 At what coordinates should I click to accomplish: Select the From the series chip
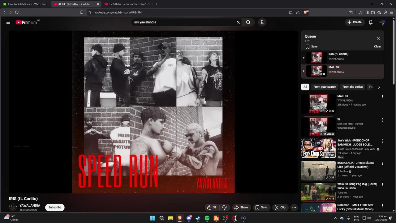(352, 87)
